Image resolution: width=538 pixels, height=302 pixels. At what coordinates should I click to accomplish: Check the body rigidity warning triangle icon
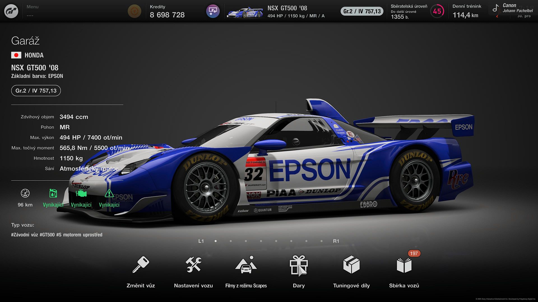click(109, 193)
